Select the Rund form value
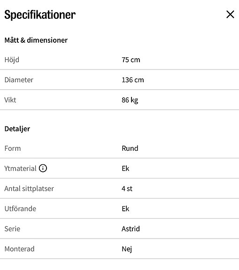 (130, 148)
